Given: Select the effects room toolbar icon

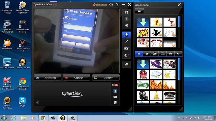Looking at the screenshot, I should pyautogui.click(x=126, y=35).
